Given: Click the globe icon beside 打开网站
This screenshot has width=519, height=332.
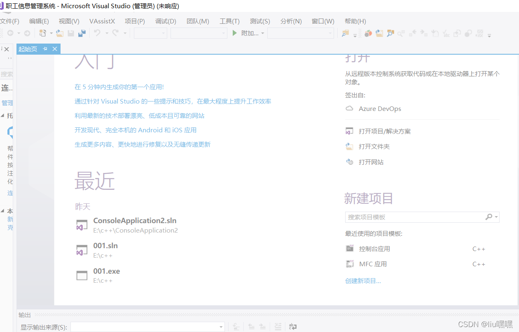Looking at the screenshot, I should point(350,162).
